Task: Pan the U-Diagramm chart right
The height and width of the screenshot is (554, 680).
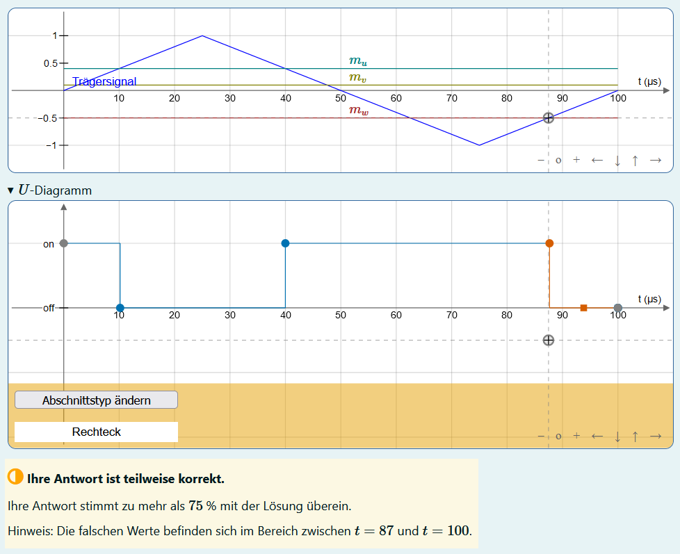Action: tap(655, 436)
